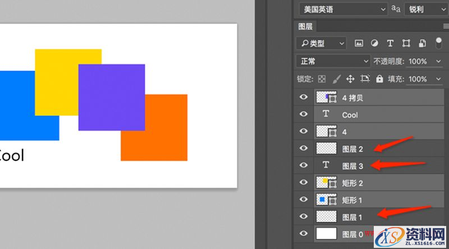Open the 正常 blend mode dropdown
The height and width of the screenshot is (249, 449).
point(333,61)
